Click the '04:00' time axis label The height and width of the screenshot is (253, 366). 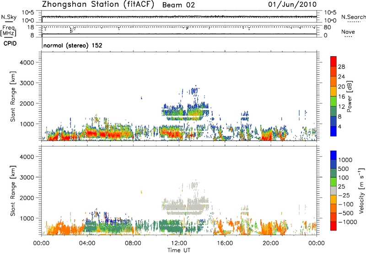[87, 243]
